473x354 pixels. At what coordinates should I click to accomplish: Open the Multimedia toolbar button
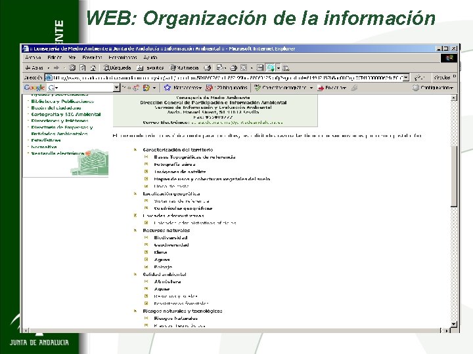184,68
